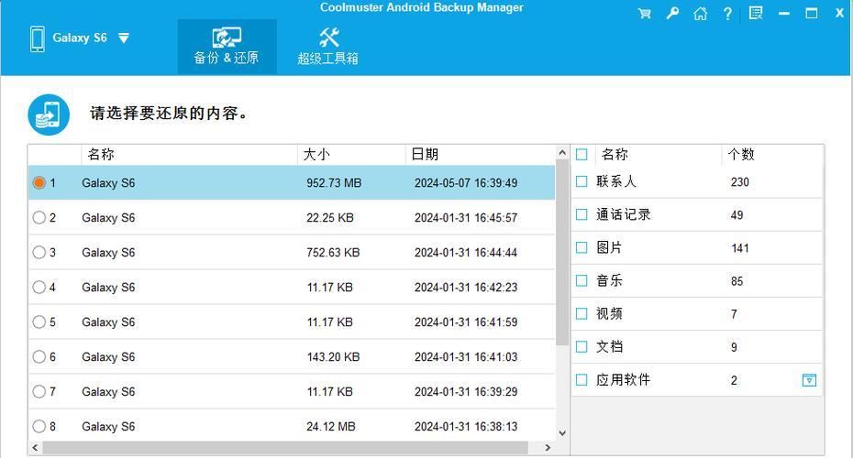Select backup radio button number 3
This screenshot has height=458, width=853.
coord(39,252)
